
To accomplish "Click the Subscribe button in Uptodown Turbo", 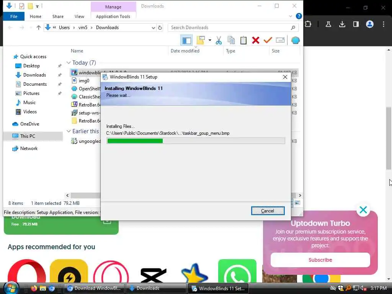I will 320,260.
